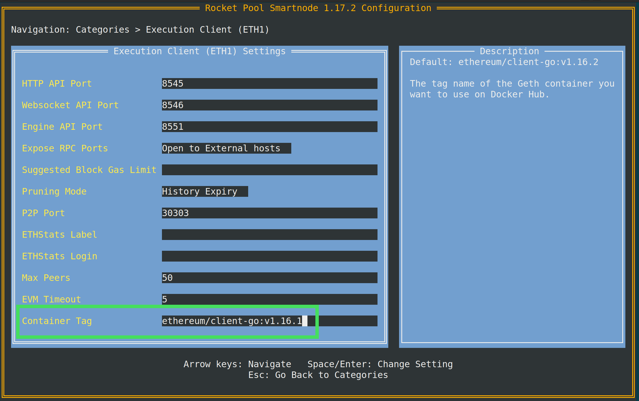Select the Container Tag label
Viewport: 639px width, 401px height.
[57, 321]
